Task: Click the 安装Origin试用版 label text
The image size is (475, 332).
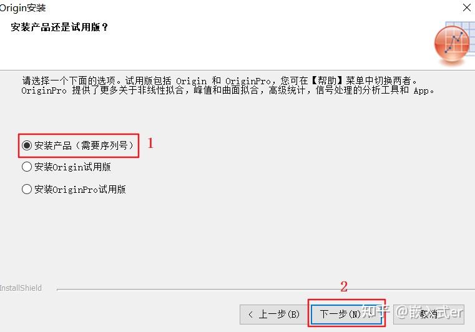Action: click(x=72, y=167)
